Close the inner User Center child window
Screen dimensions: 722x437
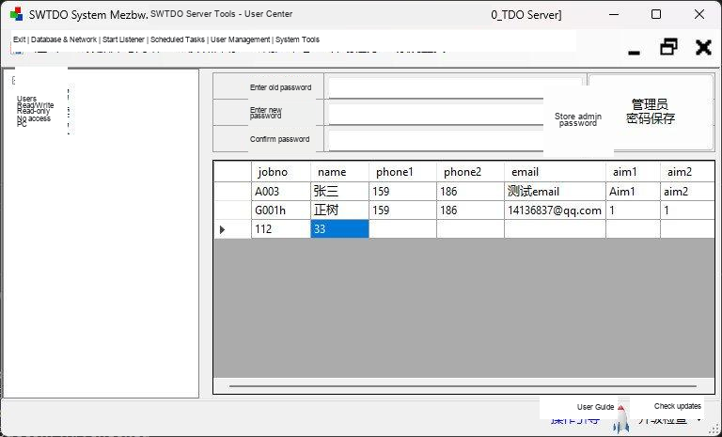click(703, 47)
